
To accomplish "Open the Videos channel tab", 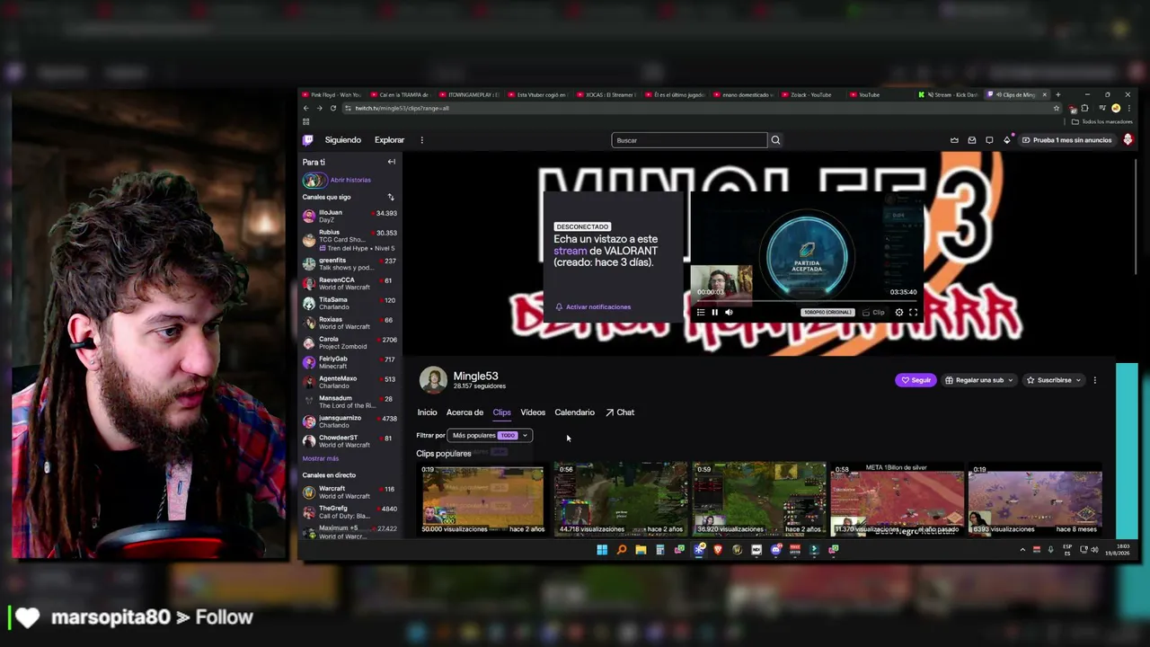I will [533, 412].
